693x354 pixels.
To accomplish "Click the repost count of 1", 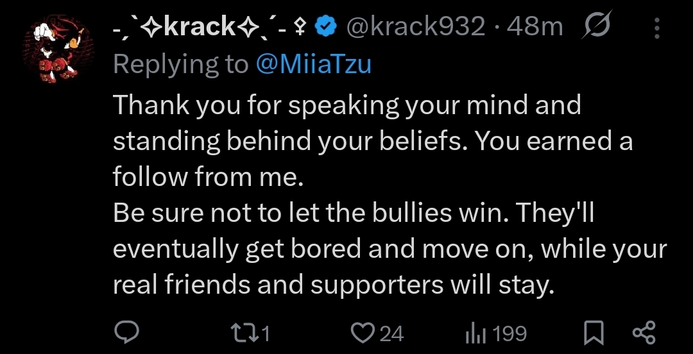I will click(264, 333).
